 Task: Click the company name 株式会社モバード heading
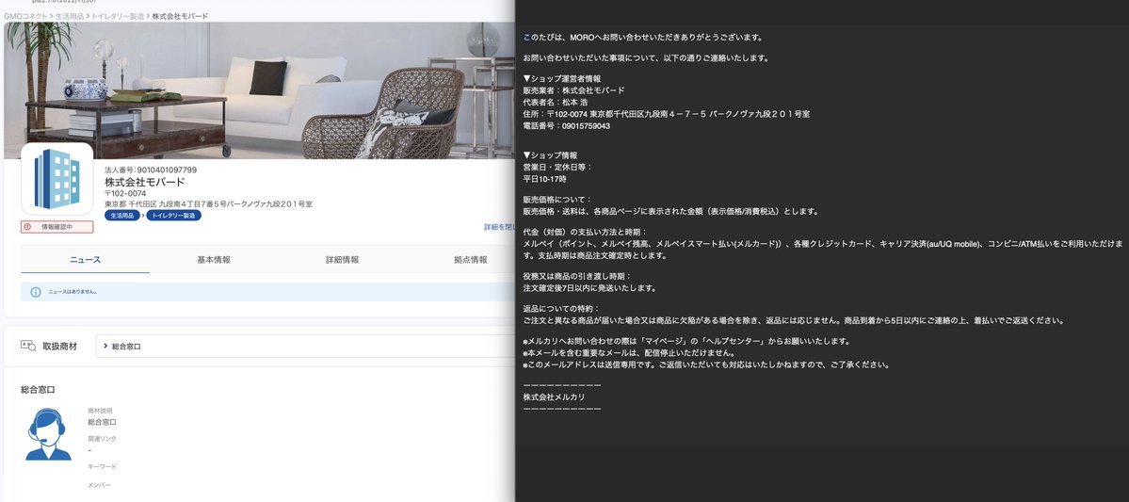[145, 182]
